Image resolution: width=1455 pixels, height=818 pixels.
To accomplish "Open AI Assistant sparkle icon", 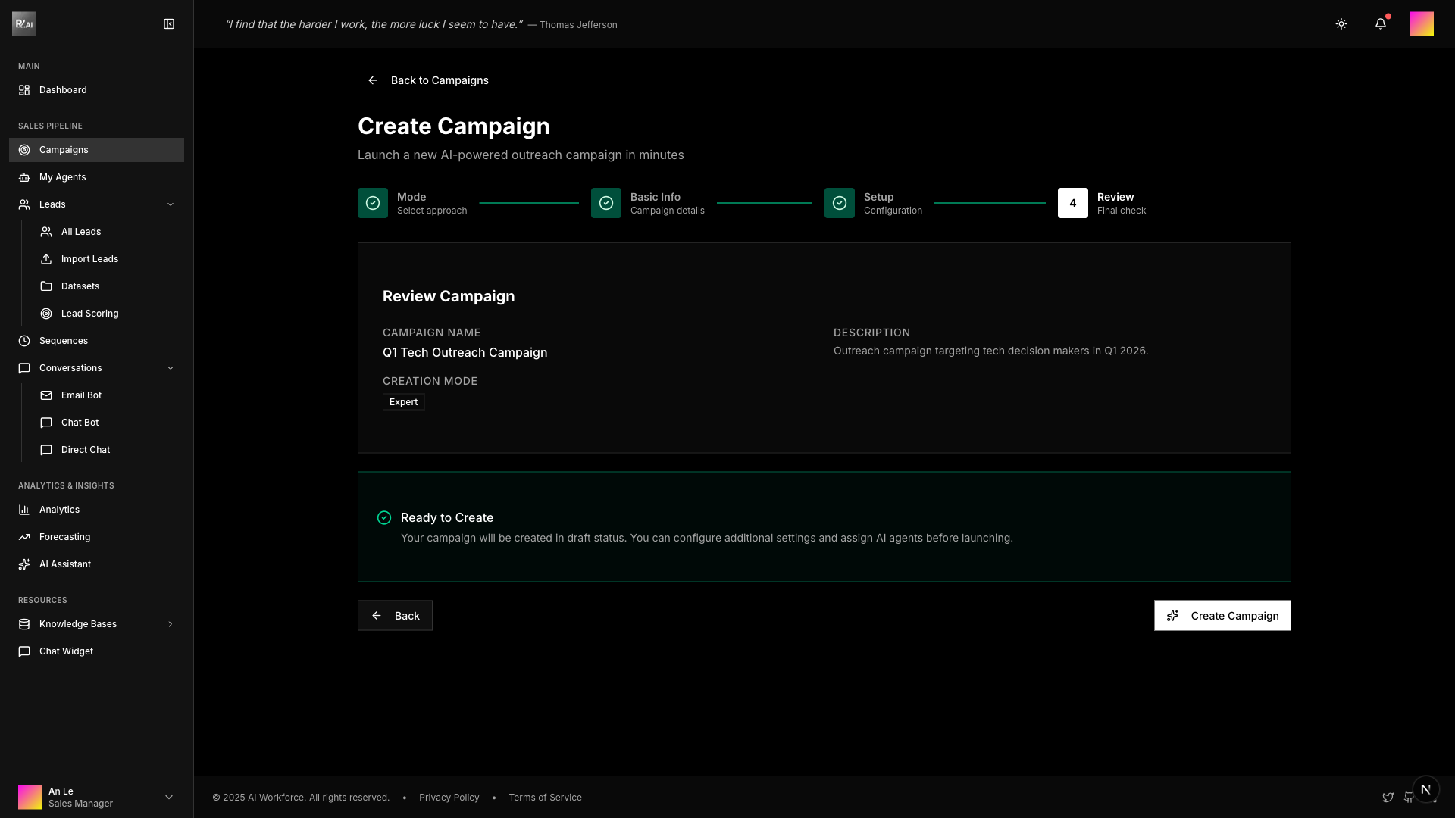I will (24, 564).
